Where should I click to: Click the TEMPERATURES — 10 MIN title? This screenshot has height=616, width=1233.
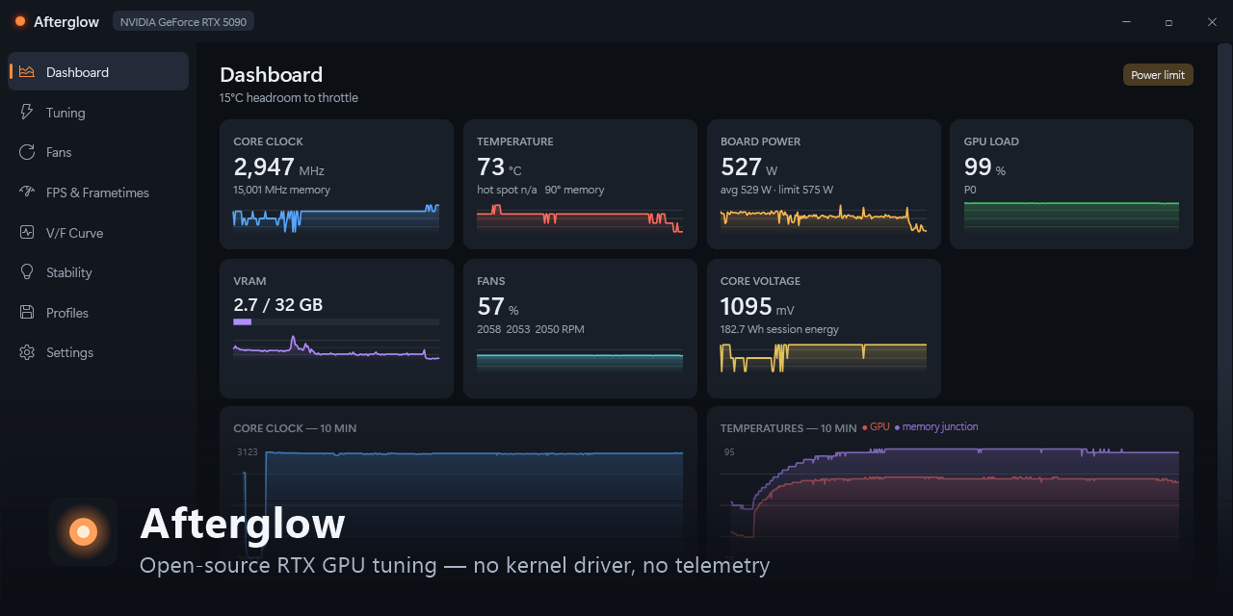click(x=788, y=428)
